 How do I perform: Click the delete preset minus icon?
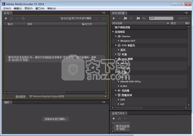click(x=120, y=18)
